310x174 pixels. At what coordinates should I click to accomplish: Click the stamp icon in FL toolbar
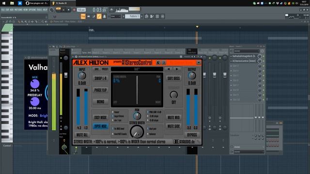(105, 16)
